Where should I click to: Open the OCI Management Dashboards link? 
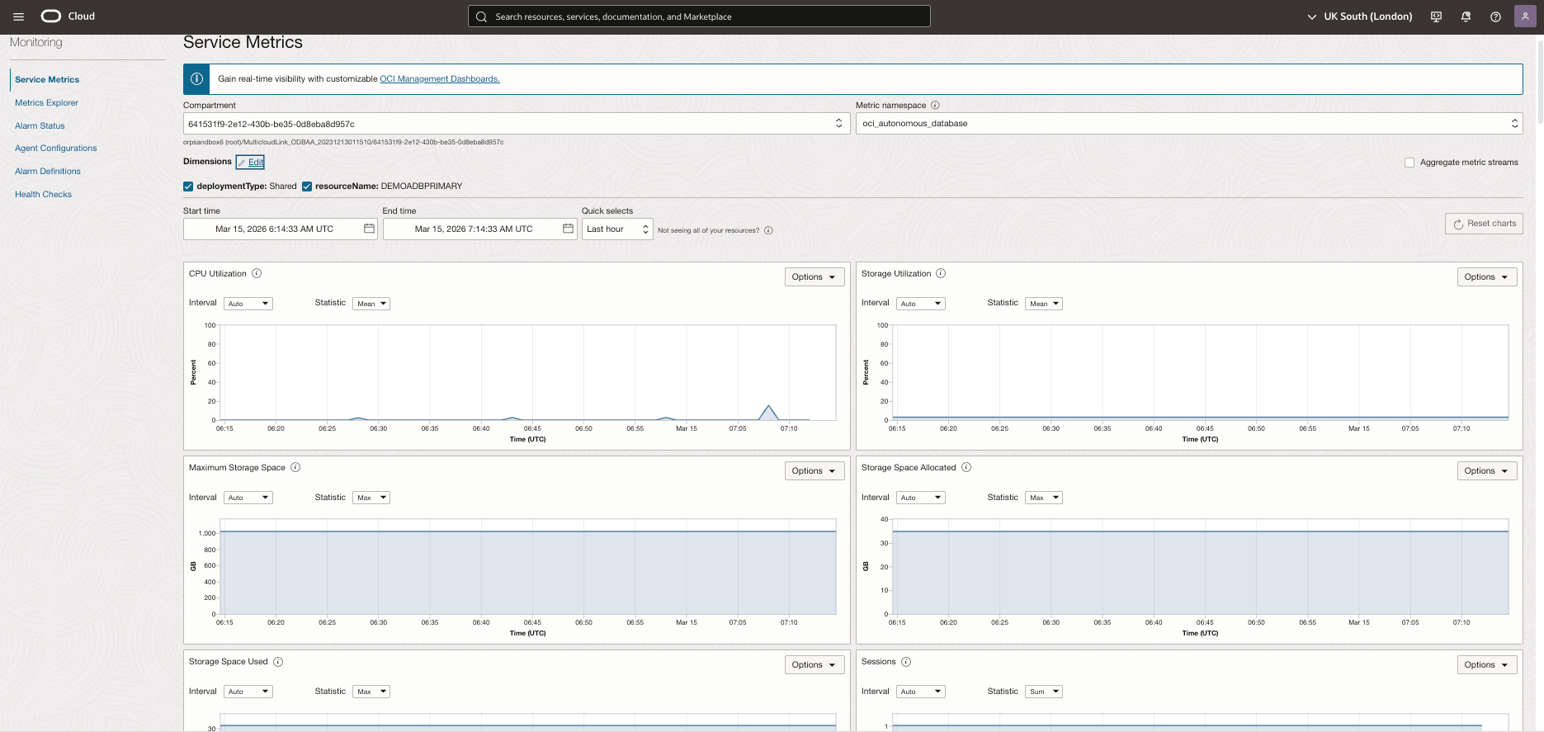[x=440, y=79]
